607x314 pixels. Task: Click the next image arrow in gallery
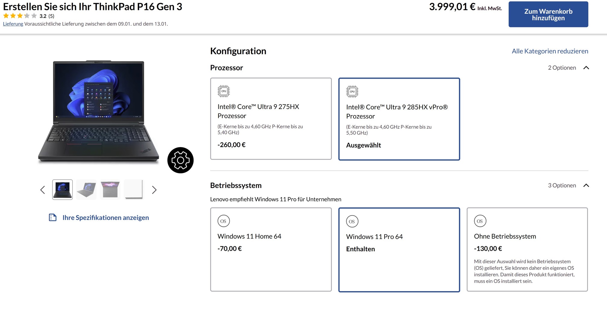coord(154,190)
